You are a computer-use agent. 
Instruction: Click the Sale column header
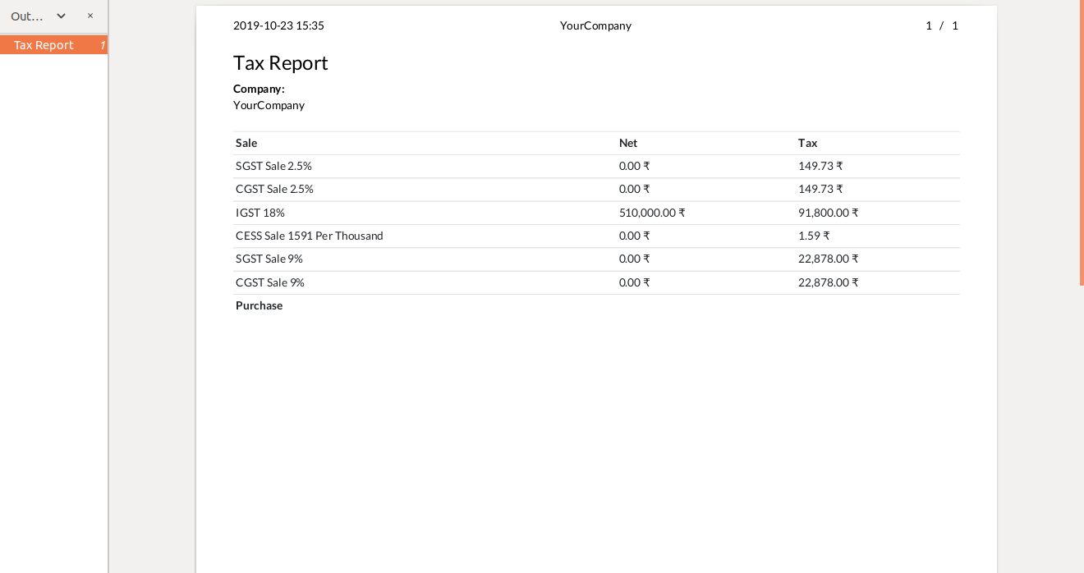pyautogui.click(x=246, y=143)
